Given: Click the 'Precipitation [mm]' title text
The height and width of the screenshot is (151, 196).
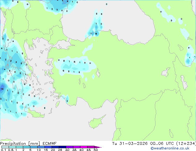Looking at the screenshot, I should (x=20, y=144).
